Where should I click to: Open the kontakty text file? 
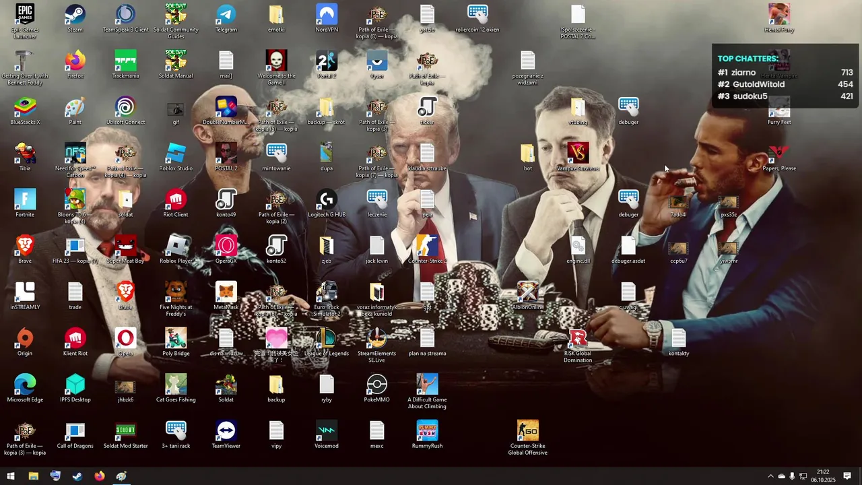point(679,342)
